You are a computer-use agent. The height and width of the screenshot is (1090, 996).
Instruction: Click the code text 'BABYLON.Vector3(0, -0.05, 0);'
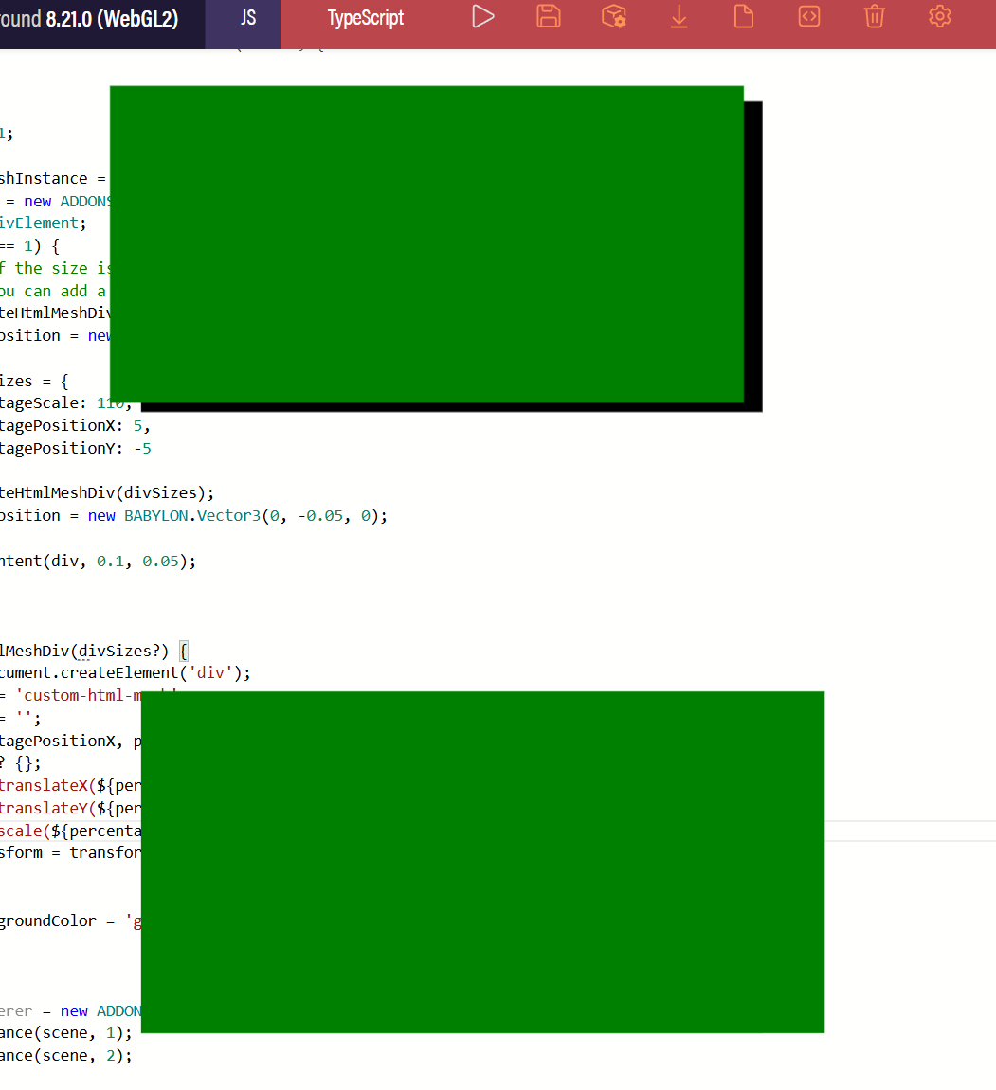click(x=256, y=516)
